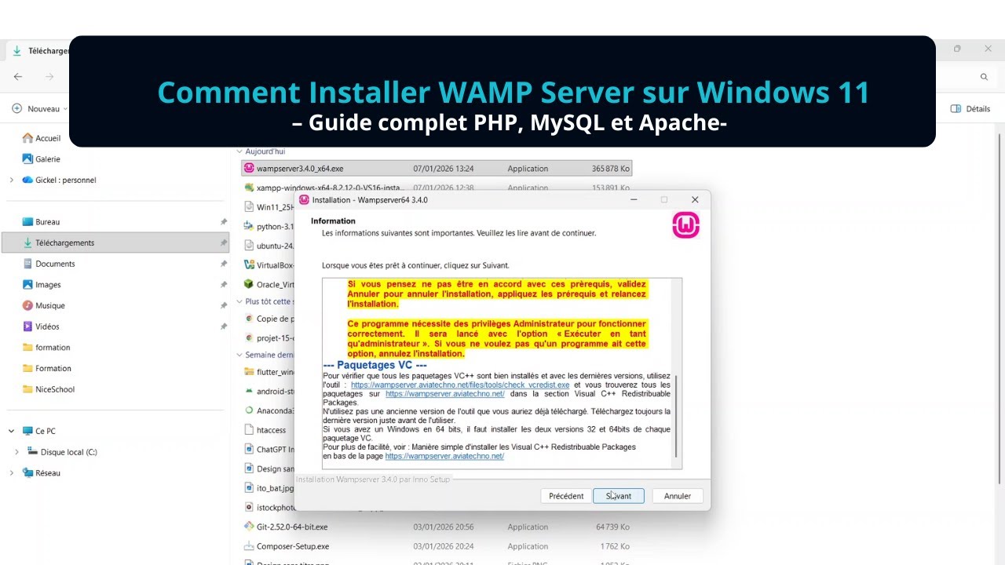Click Précédent in the Wampserver installer
This screenshot has width=1005, height=565.
coord(566,496)
